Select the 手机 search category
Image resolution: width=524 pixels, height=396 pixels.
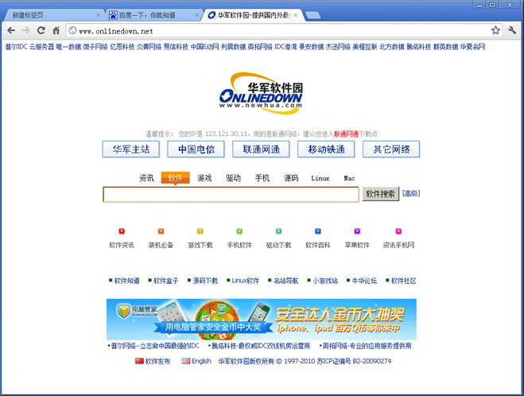coord(262,178)
